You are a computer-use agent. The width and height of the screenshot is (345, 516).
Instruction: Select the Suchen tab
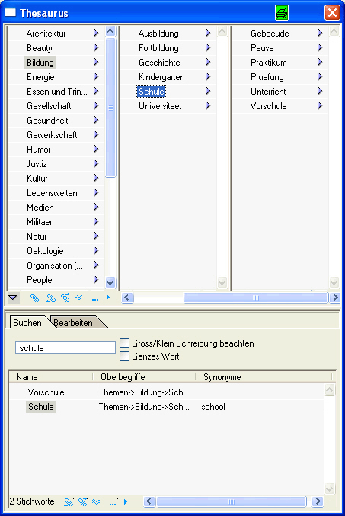[27, 322]
